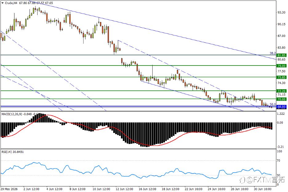Select the 68.00 price level label
The height and width of the screenshot is (192, 288).
[x=282, y=107]
